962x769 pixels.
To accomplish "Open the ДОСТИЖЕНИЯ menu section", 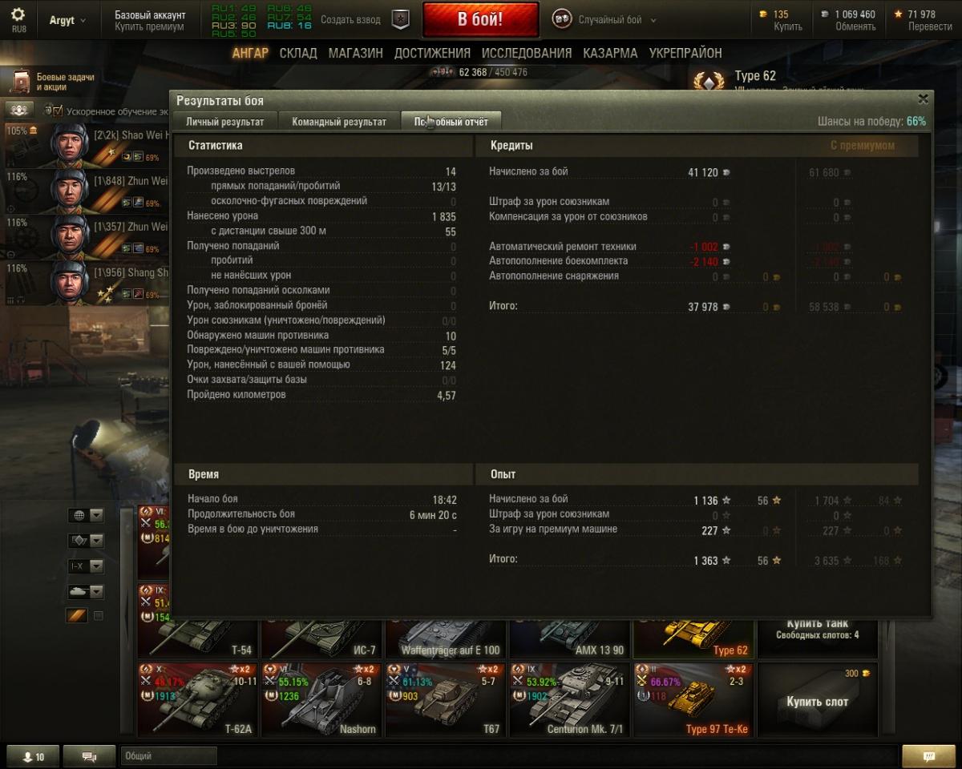I will click(432, 53).
